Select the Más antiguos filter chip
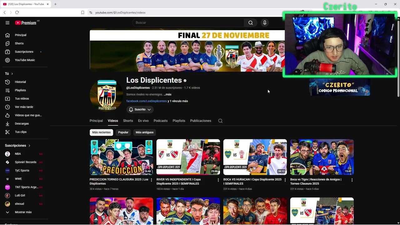The width and height of the screenshot is (400, 225). [145, 132]
